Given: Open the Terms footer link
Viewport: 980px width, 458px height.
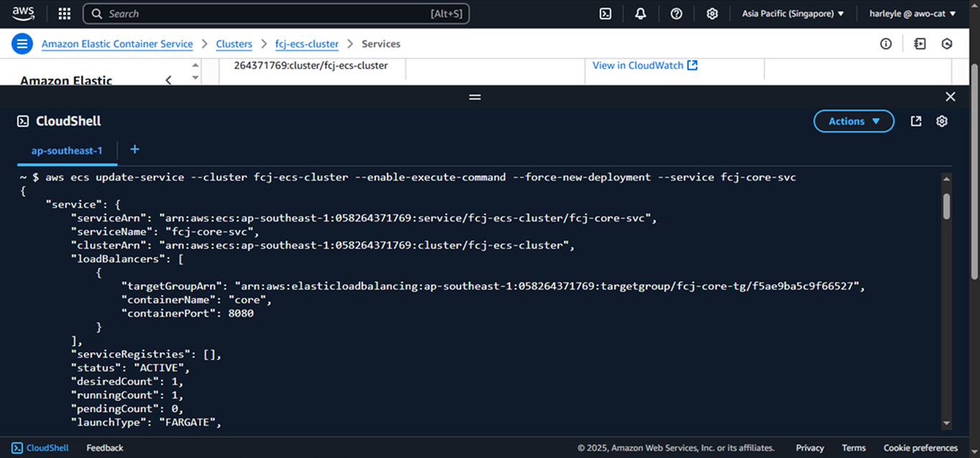Looking at the screenshot, I should [x=854, y=448].
